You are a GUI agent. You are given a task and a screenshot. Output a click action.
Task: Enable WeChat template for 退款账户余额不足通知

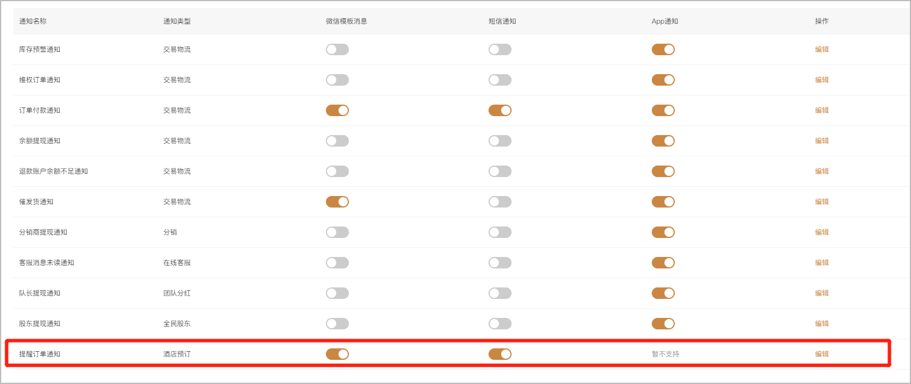(x=337, y=171)
